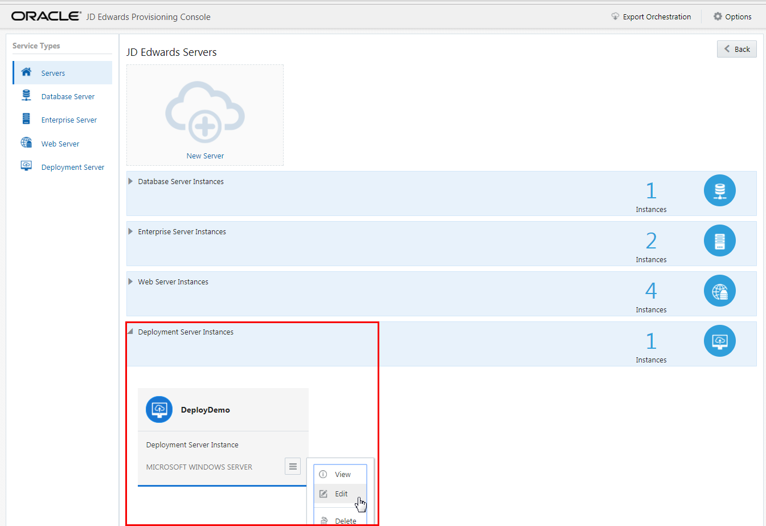Select Delete from the context menu
This screenshot has height=526, width=766.
tap(343, 520)
